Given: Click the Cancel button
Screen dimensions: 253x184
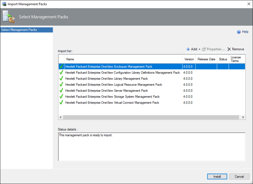Looking at the screenshot, I should click(239, 176).
